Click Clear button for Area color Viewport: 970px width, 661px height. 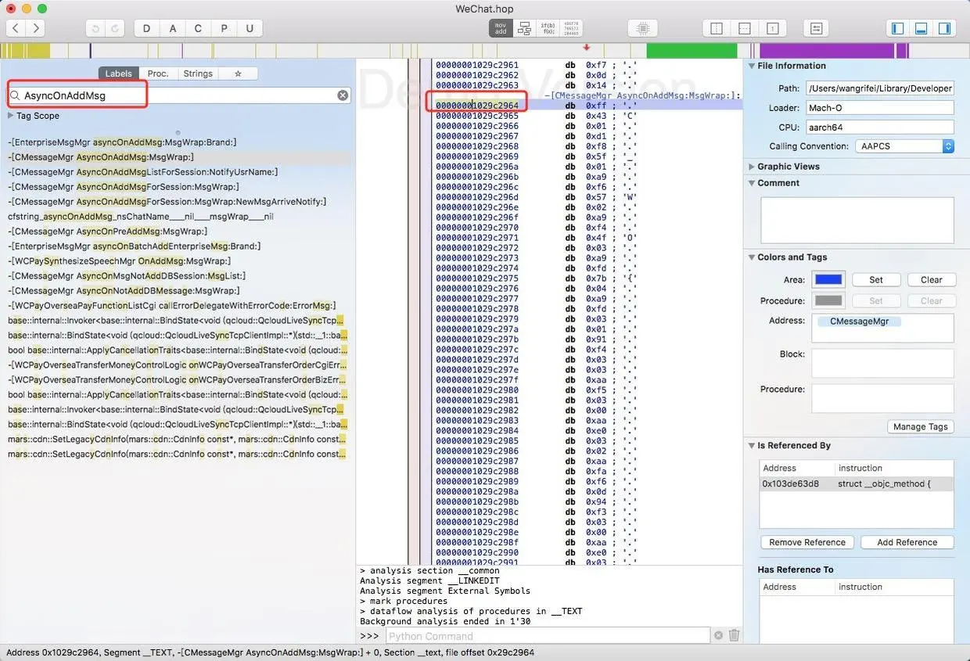tap(931, 280)
